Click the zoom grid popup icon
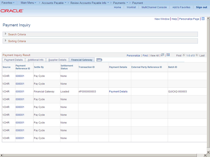 (x=162, y=55)
